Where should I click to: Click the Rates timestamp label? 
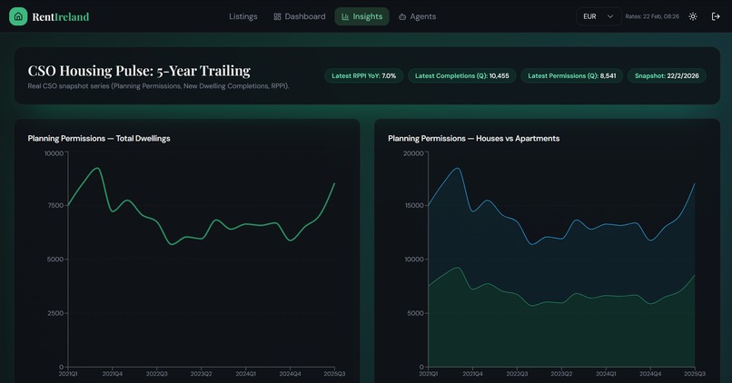pos(652,16)
